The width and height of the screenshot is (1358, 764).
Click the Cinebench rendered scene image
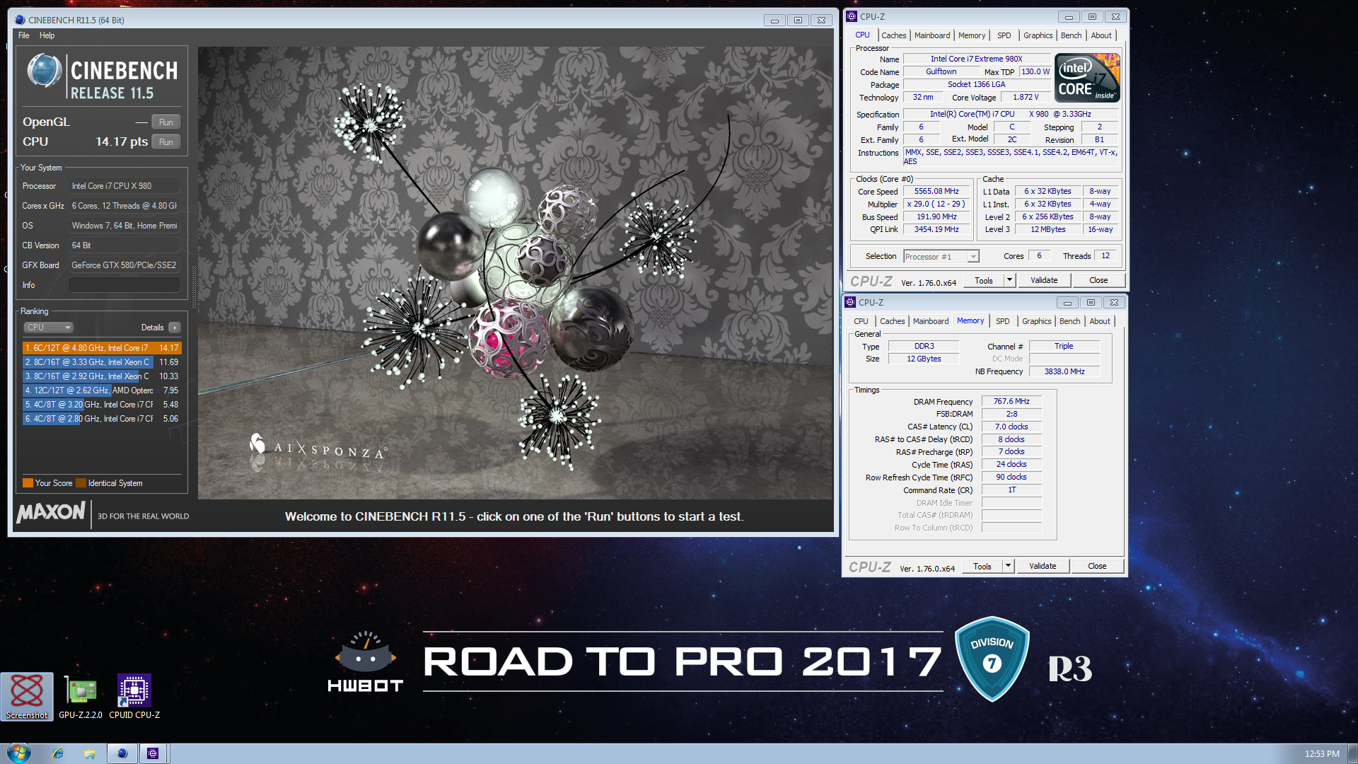click(515, 272)
